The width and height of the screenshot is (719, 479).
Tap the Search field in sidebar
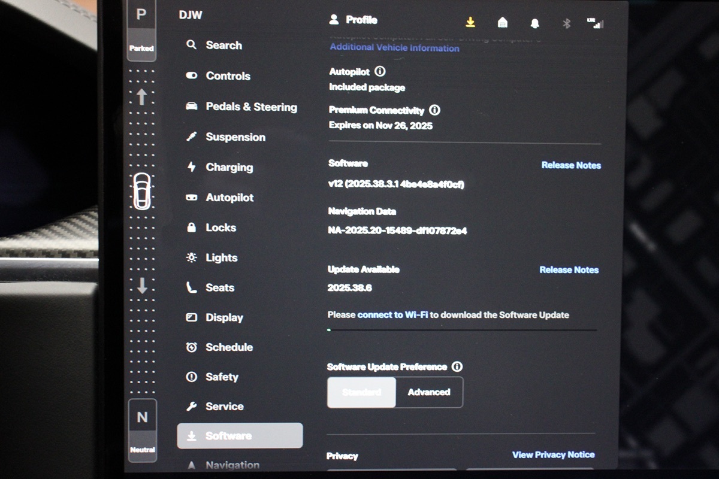click(x=223, y=45)
